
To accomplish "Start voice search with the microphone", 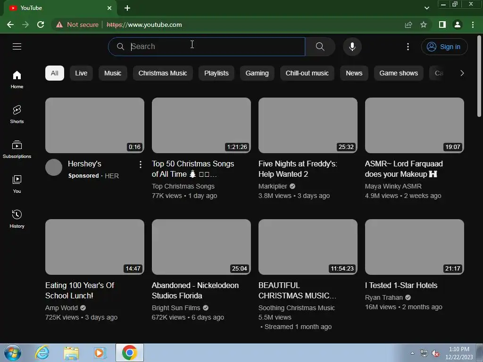I will pos(352,47).
